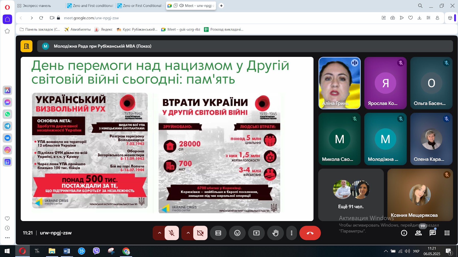The image size is (458, 257).
Task: Raise hand in the meeting
Action: click(275, 233)
